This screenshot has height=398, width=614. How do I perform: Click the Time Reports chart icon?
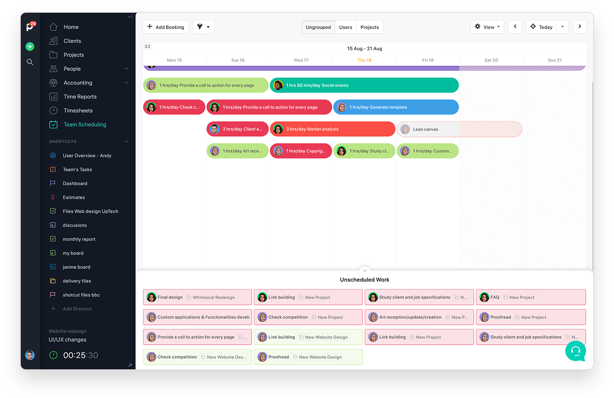(53, 96)
